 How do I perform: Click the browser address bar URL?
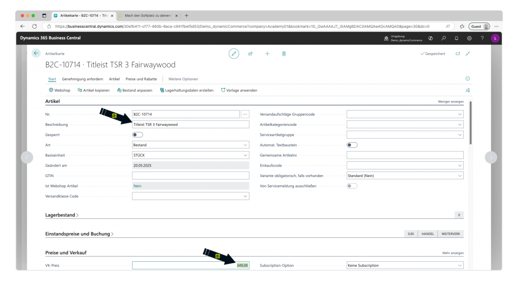point(242,26)
